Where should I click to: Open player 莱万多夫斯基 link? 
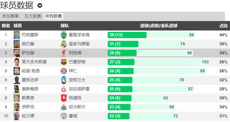(34, 62)
